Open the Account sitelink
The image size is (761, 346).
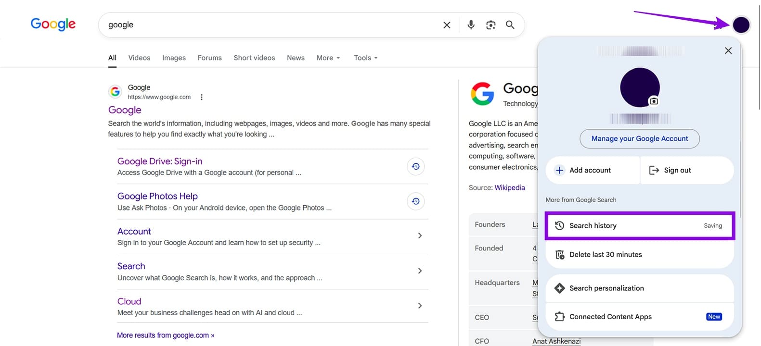click(x=134, y=231)
